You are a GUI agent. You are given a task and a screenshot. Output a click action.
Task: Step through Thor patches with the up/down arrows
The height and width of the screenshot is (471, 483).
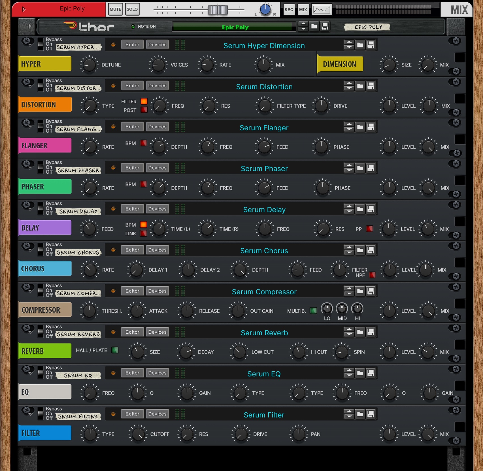303,27
